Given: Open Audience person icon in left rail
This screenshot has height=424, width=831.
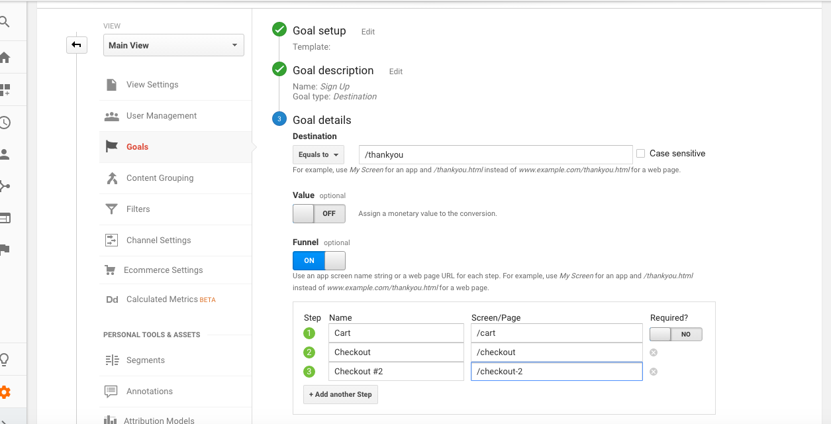Looking at the screenshot, I should pyautogui.click(x=5, y=154).
